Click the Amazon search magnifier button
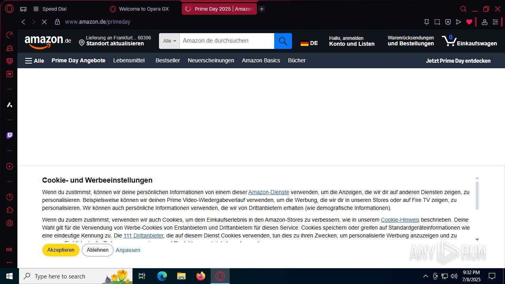505x284 pixels. 283,41
